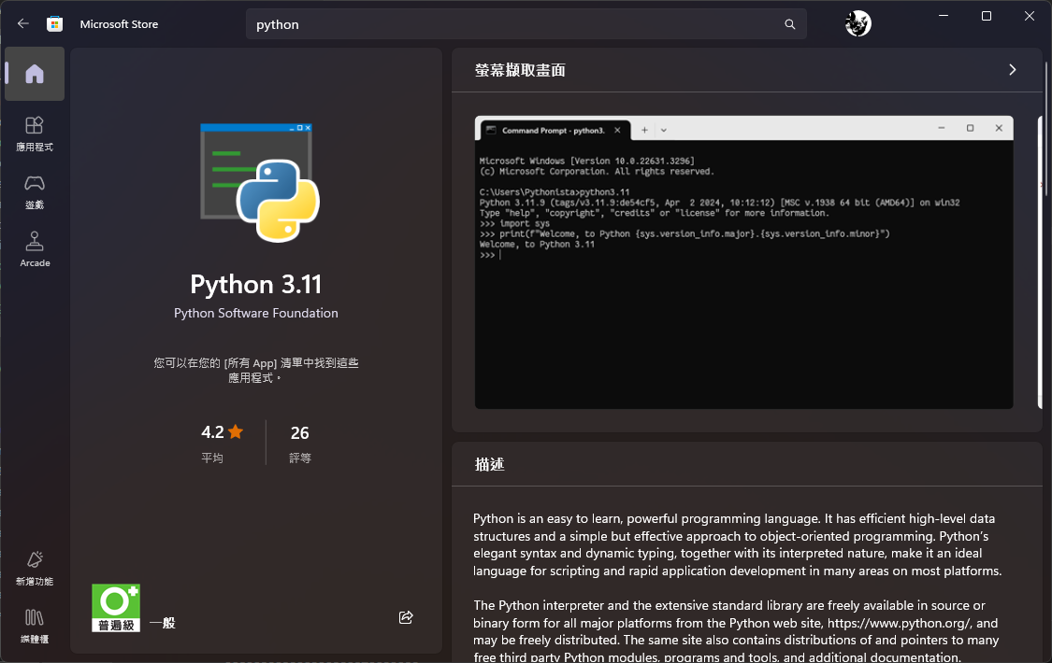Click the Python 3.11 app logo
This screenshot has width=1052, height=663.
pyautogui.click(x=258, y=182)
